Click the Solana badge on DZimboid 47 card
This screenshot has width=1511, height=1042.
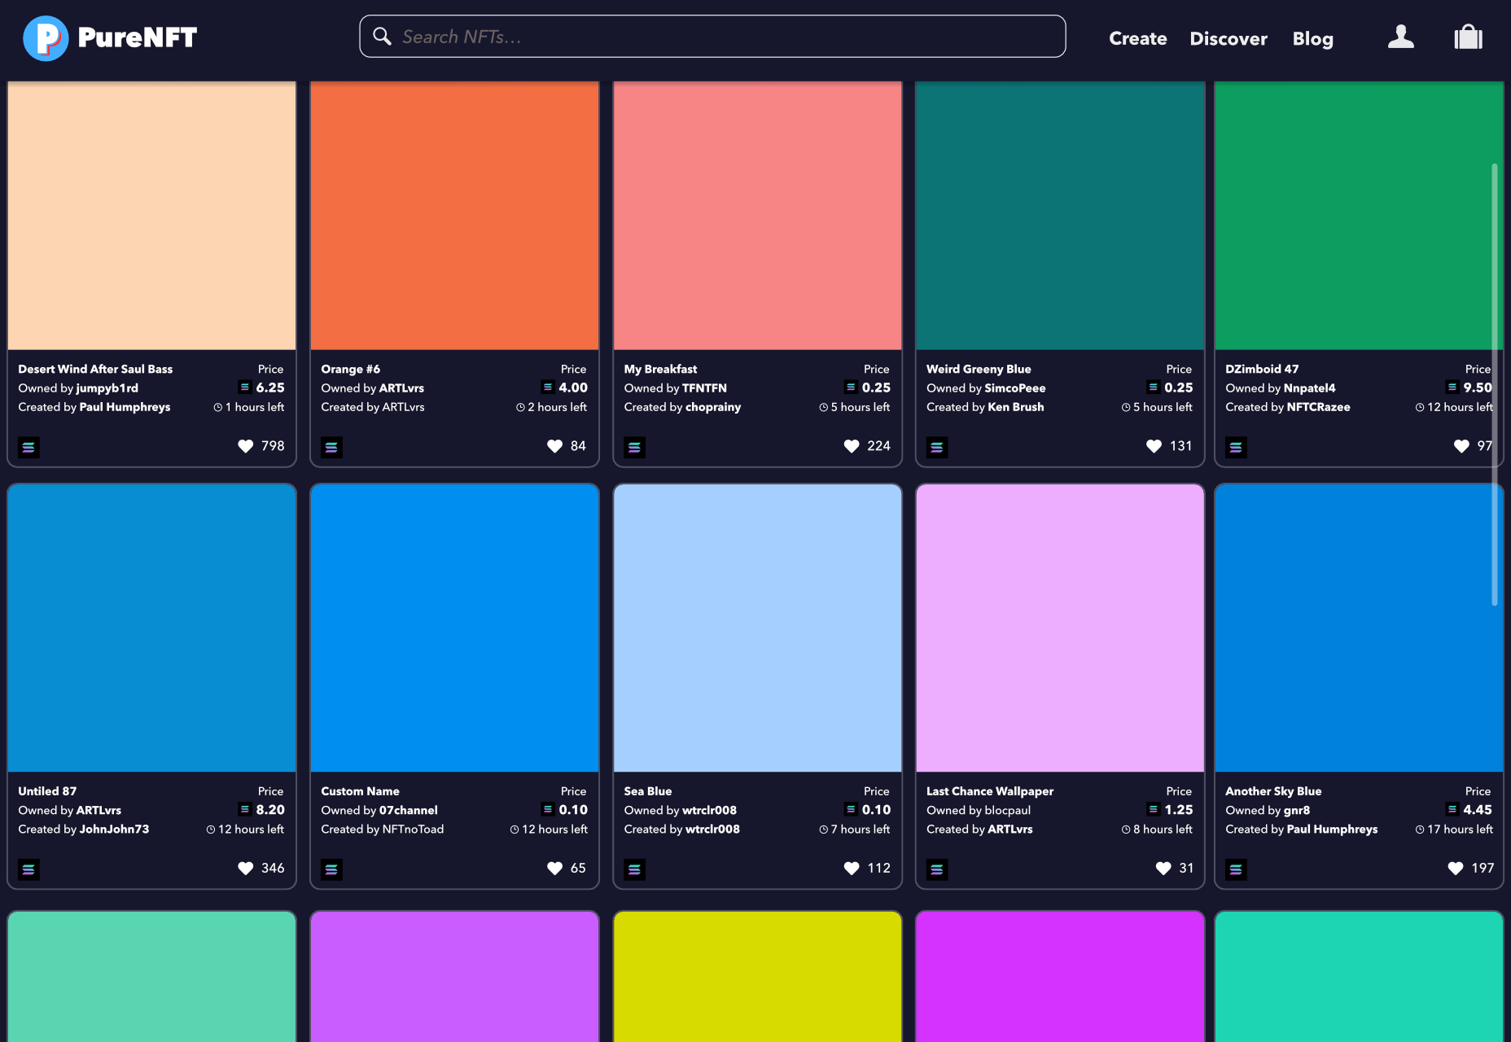pyautogui.click(x=1236, y=447)
